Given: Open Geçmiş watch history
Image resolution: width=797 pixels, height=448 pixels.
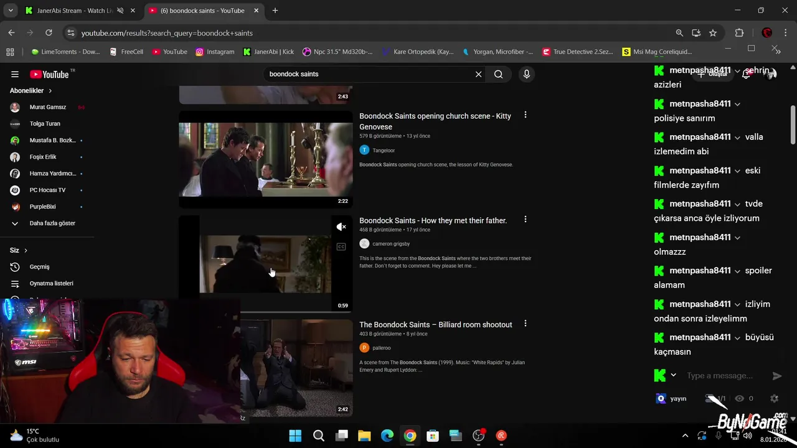Looking at the screenshot, I should [39, 267].
